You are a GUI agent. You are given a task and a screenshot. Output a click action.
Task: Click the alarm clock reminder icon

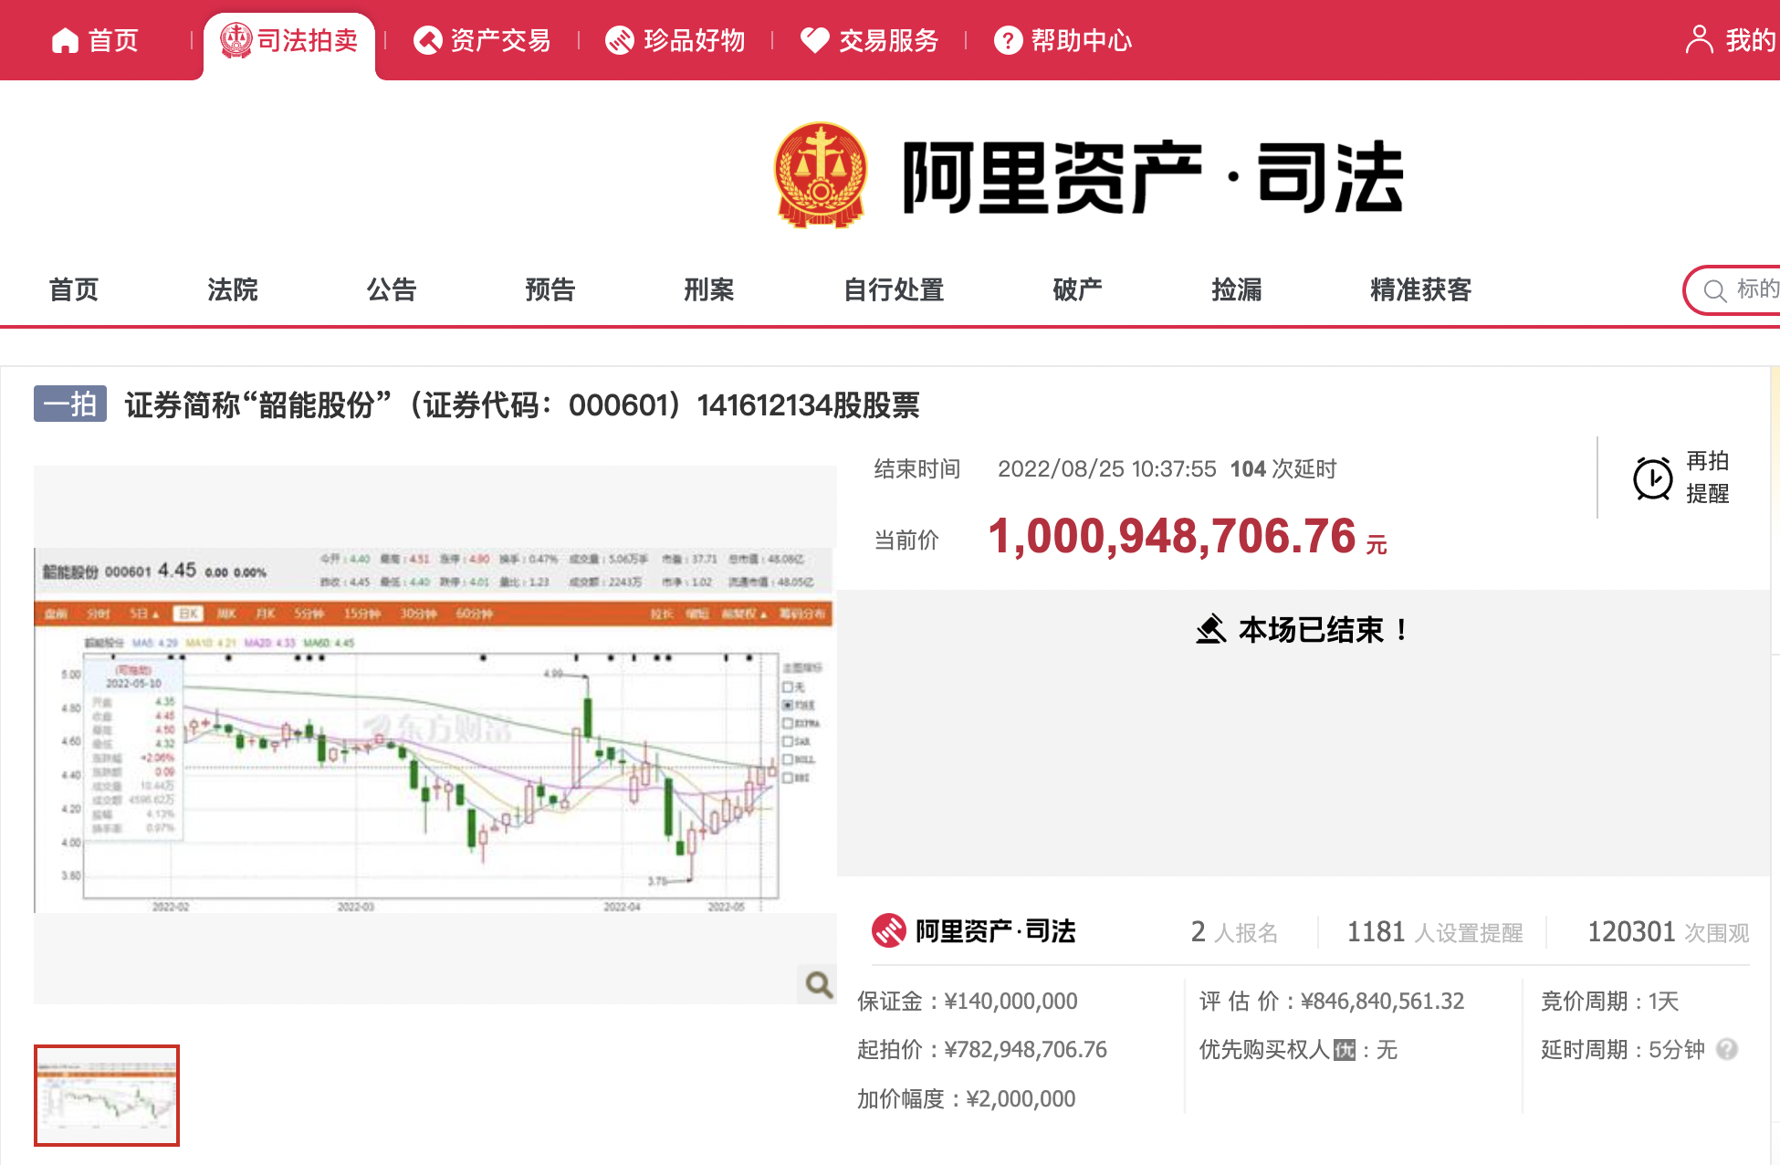[x=1652, y=478]
